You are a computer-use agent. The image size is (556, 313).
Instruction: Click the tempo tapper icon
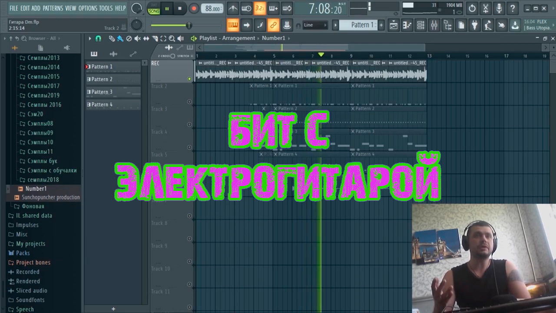[x=488, y=25]
